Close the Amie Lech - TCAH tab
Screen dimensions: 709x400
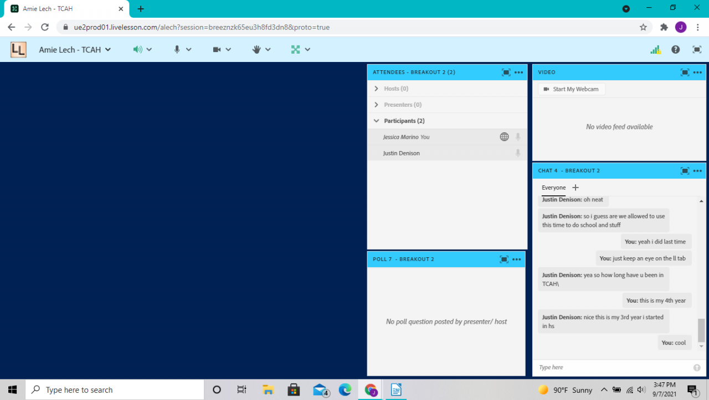pyautogui.click(x=120, y=9)
